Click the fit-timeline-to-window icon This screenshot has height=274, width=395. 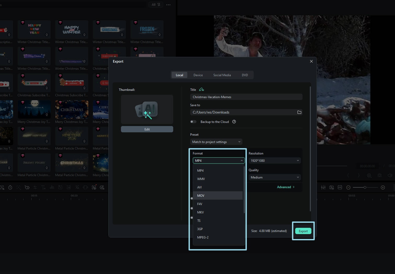[x=340, y=187]
